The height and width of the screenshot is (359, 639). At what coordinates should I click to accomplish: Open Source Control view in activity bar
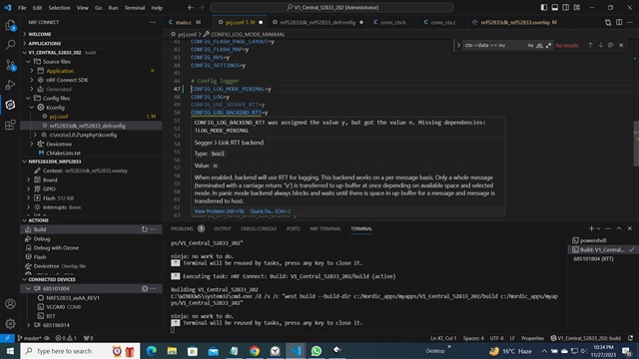[10, 65]
